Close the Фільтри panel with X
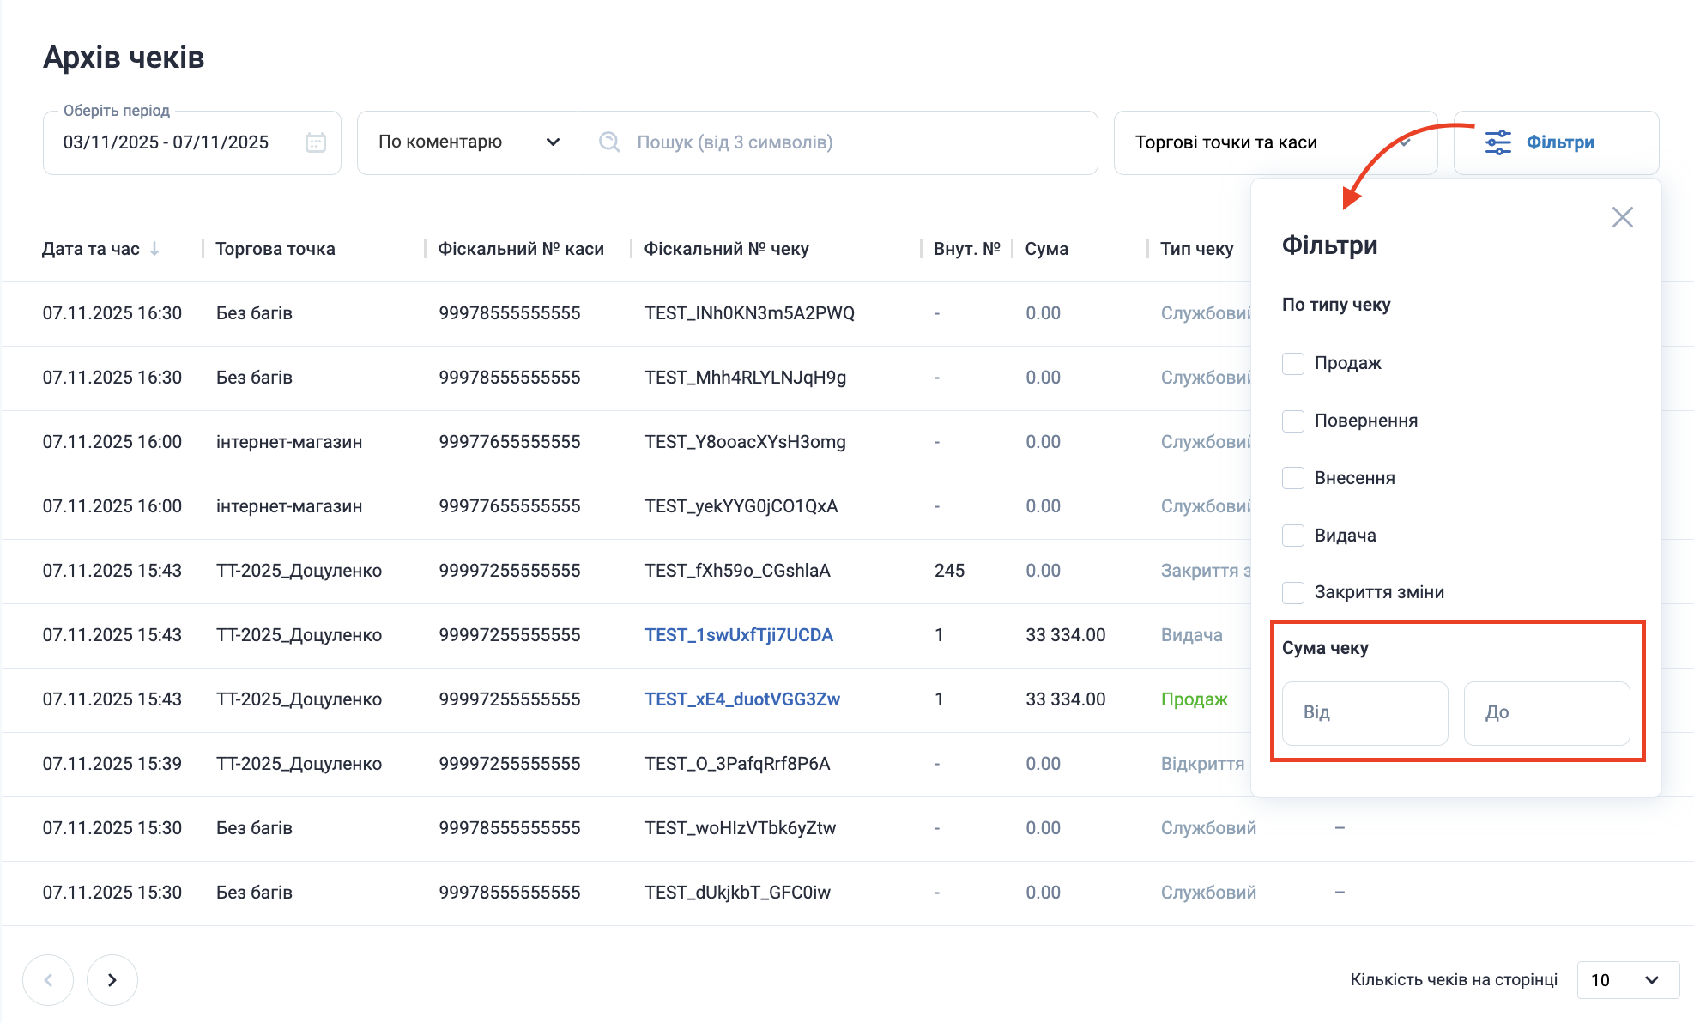 (1622, 217)
